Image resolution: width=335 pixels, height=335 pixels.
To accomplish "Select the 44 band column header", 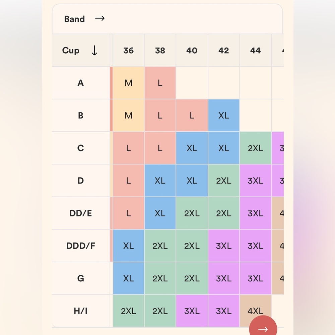I will (256, 51).
